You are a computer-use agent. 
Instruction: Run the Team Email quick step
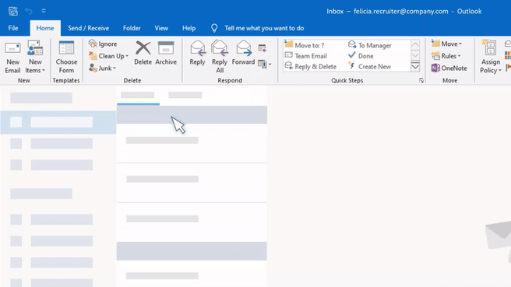point(305,56)
